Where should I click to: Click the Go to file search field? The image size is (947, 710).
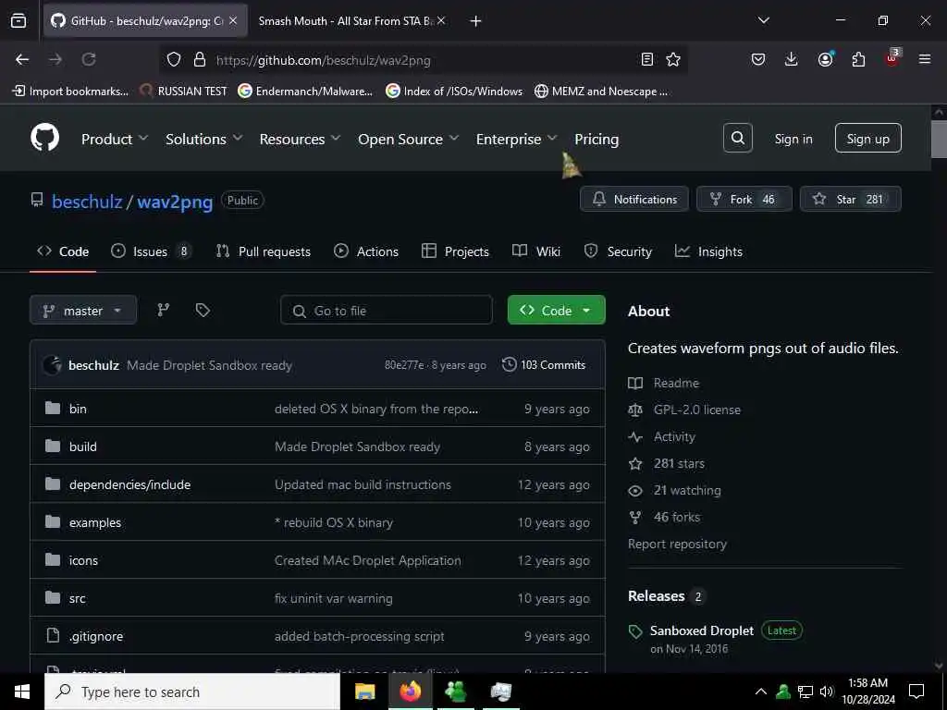387,311
